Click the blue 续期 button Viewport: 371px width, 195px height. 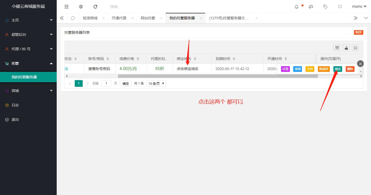298,69
